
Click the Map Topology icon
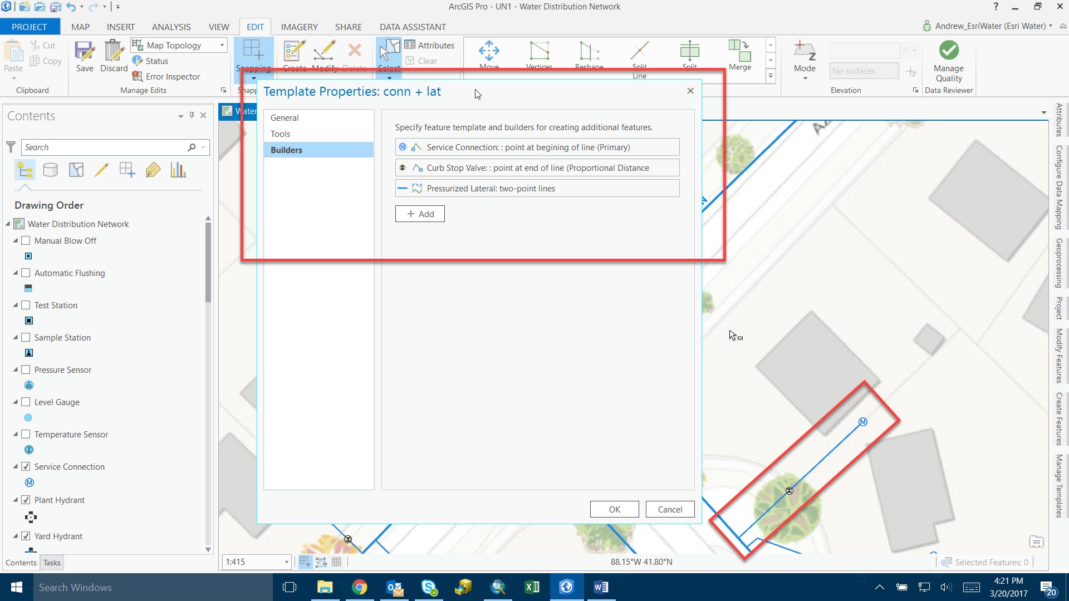[138, 45]
